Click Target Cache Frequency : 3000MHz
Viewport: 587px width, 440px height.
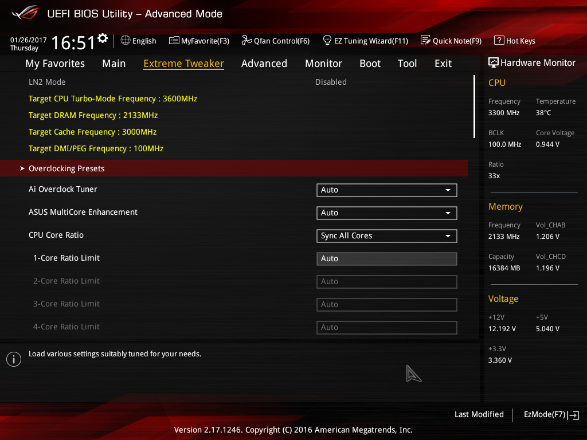(x=92, y=132)
